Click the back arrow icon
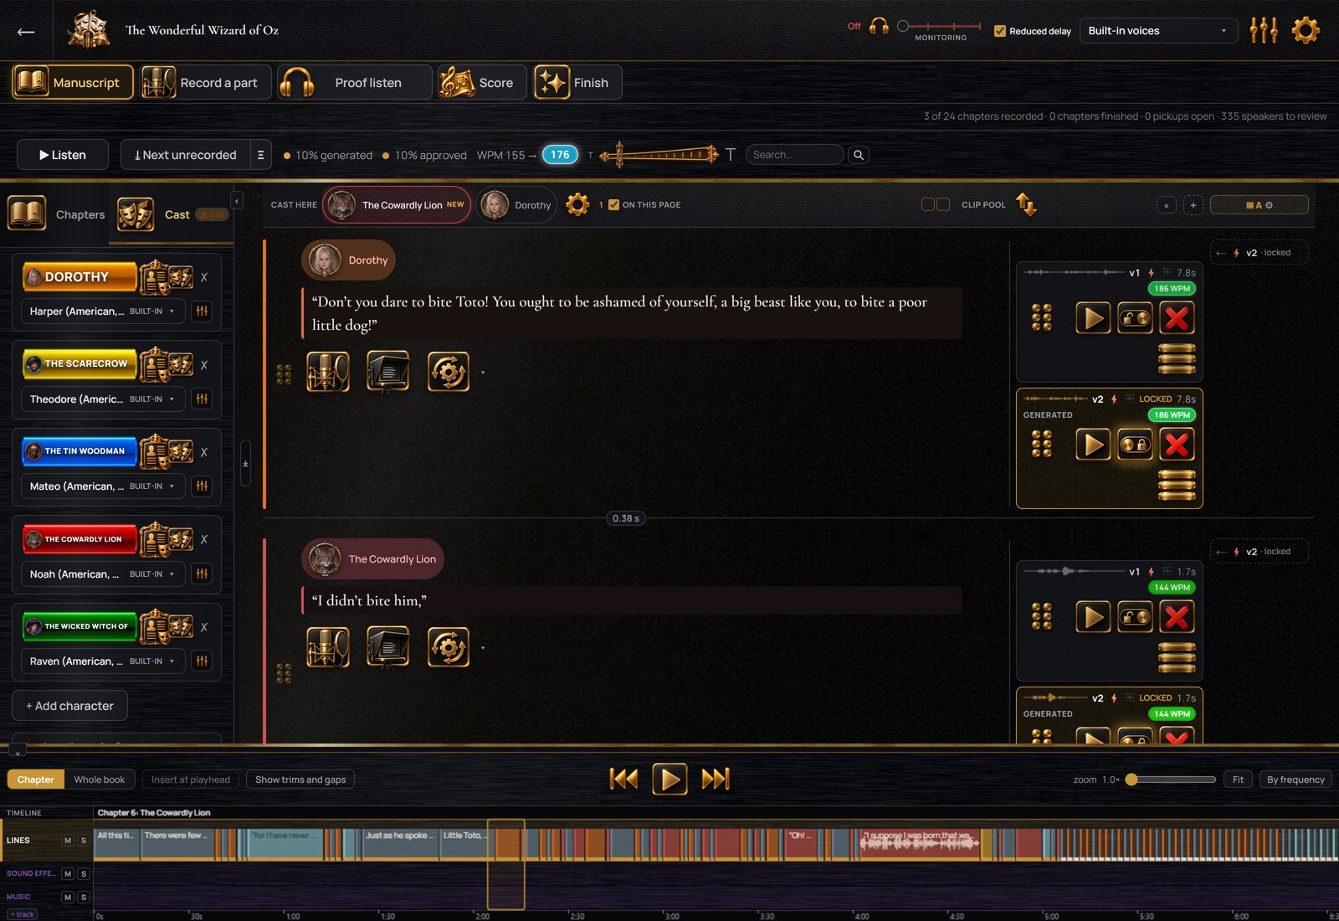 point(26,32)
